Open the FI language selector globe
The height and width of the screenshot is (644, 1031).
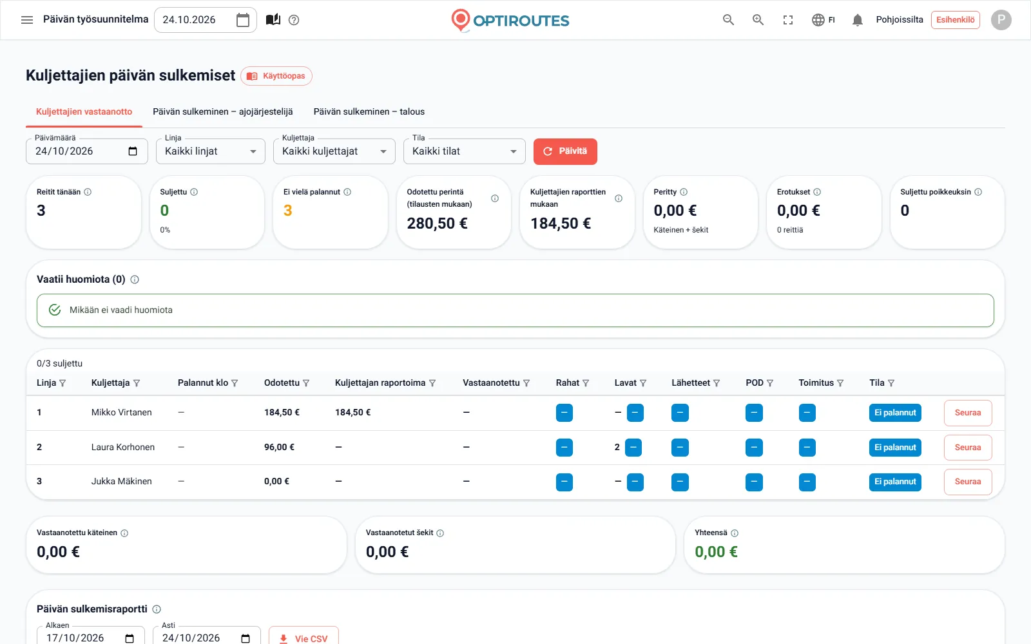point(824,20)
